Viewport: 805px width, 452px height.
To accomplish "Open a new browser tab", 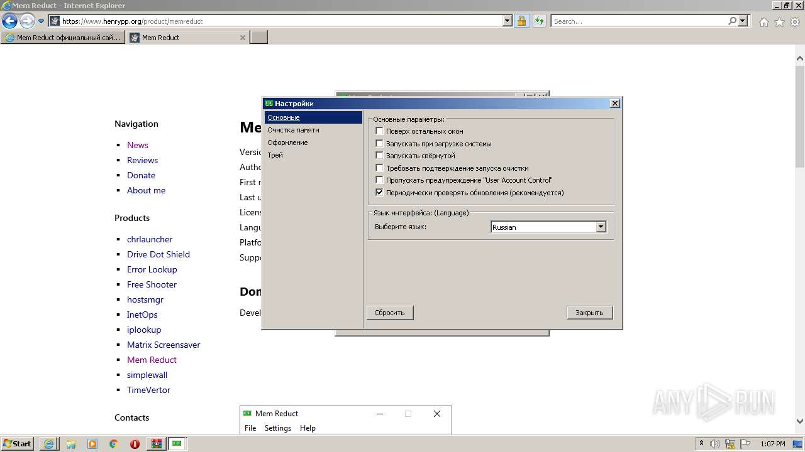I will coord(259,38).
